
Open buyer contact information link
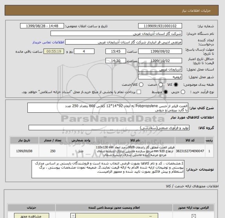click(x=48, y=42)
